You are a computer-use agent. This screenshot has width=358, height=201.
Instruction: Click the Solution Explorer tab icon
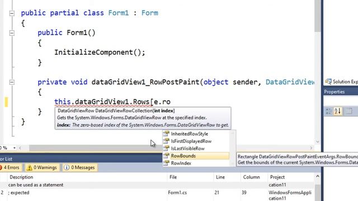click(x=328, y=82)
